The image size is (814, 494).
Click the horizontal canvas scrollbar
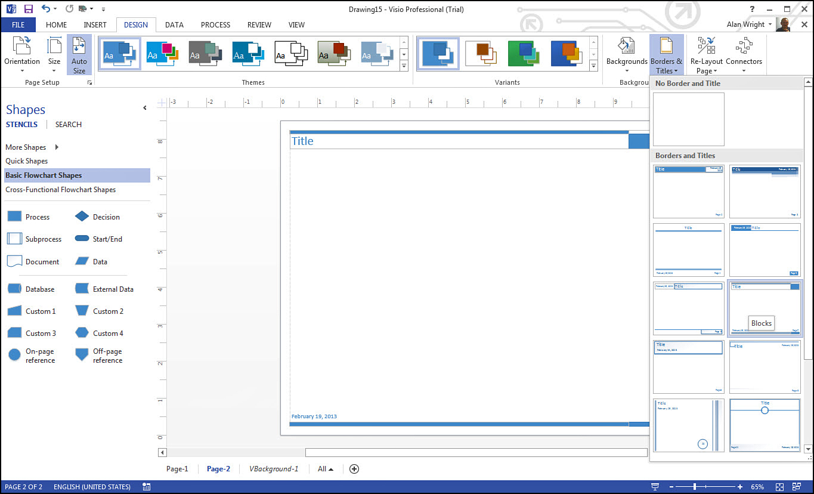[x=476, y=453]
